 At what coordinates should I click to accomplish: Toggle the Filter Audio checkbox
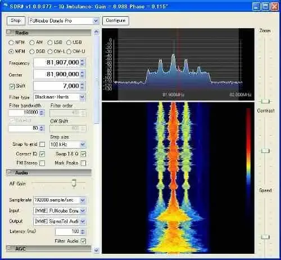(x=83, y=241)
